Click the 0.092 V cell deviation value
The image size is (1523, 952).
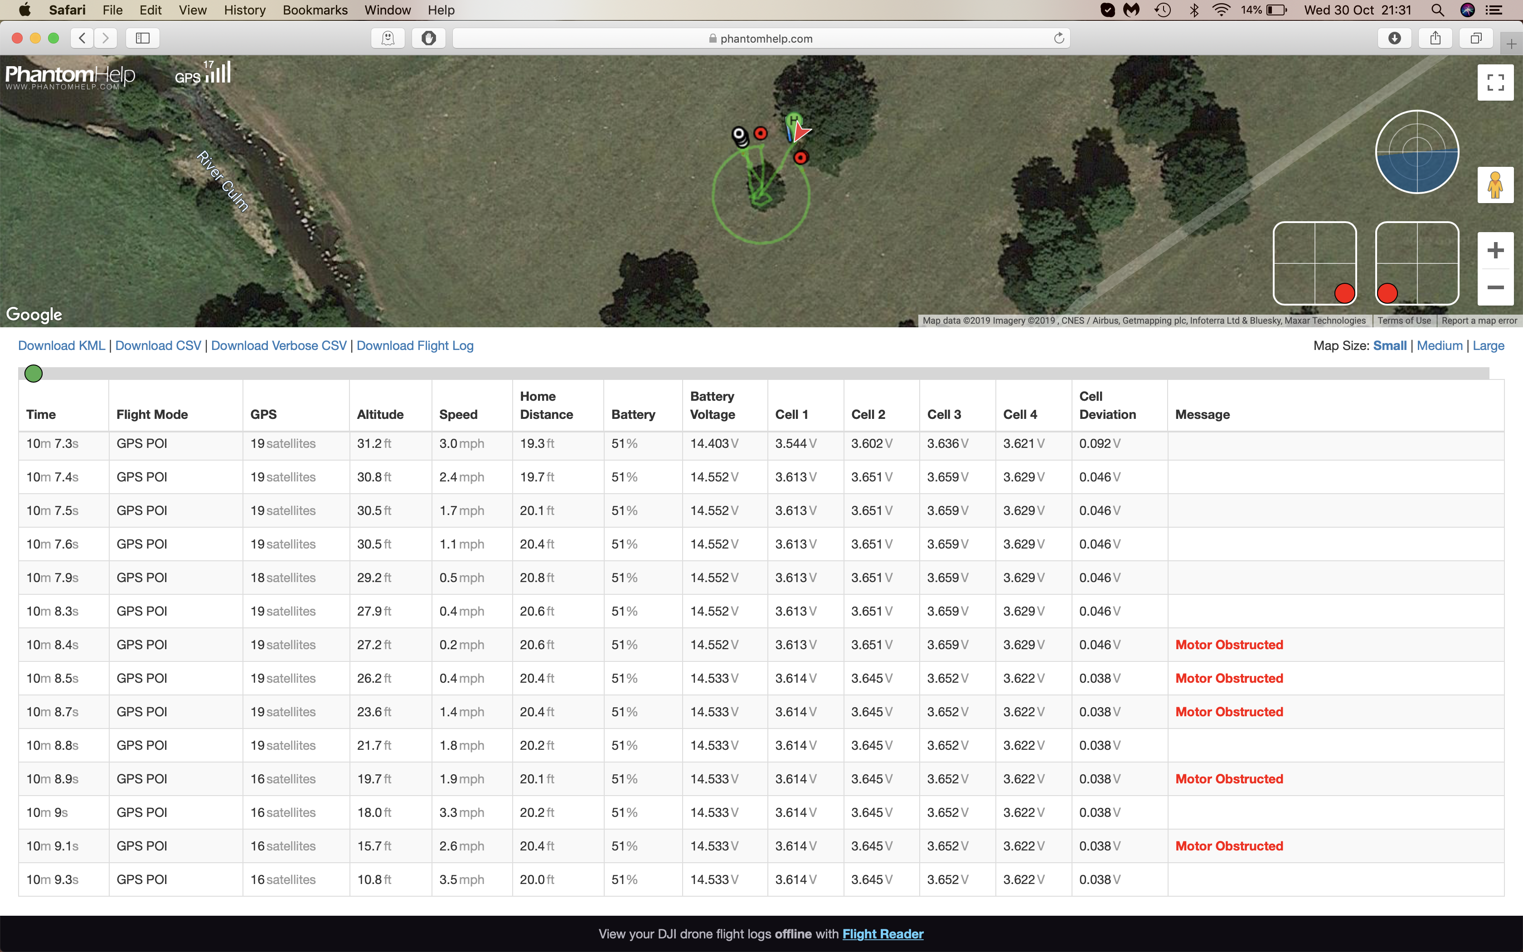1100,443
